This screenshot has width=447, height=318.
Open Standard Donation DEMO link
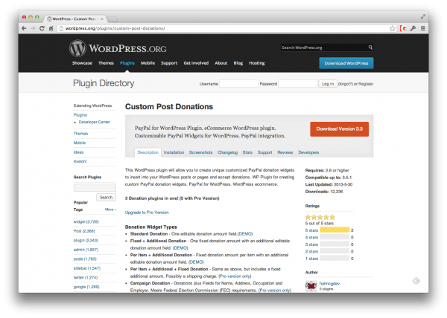click(x=245, y=234)
